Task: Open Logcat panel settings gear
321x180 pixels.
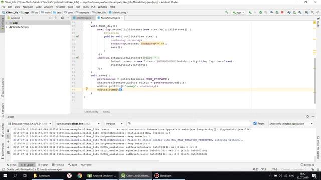Action: (307, 116)
